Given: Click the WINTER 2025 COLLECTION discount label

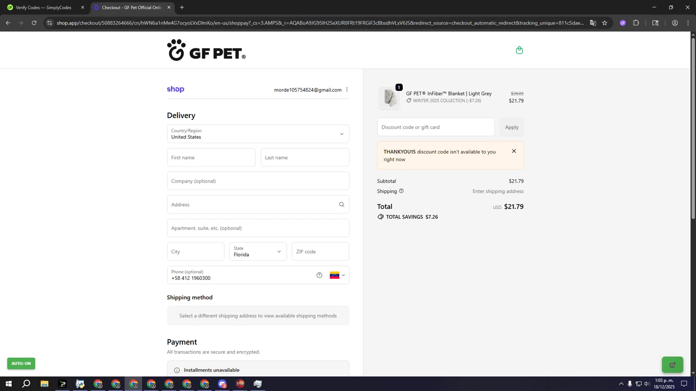Looking at the screenshot, I should click(x=447, y=101).
